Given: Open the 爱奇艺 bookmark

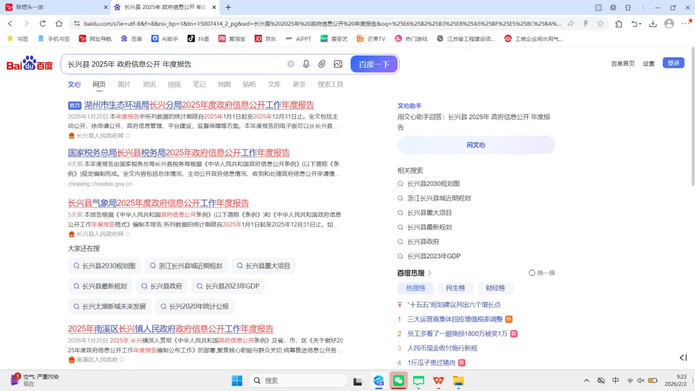Looking at the screenshot, I should point(334,39).
